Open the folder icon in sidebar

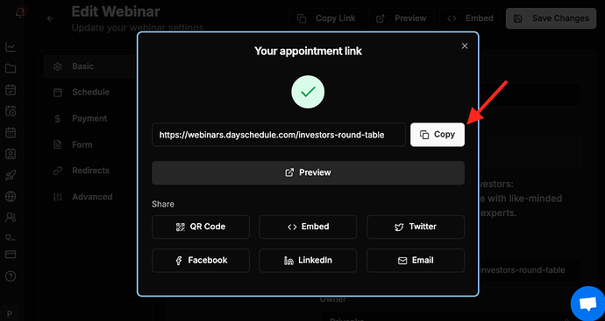[x=11, y=68]
